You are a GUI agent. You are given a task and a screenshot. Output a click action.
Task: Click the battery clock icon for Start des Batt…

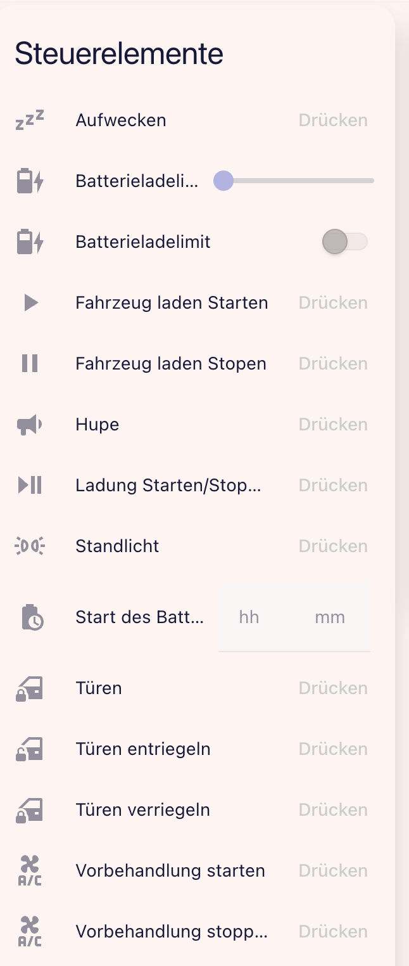tap(30, 617)
